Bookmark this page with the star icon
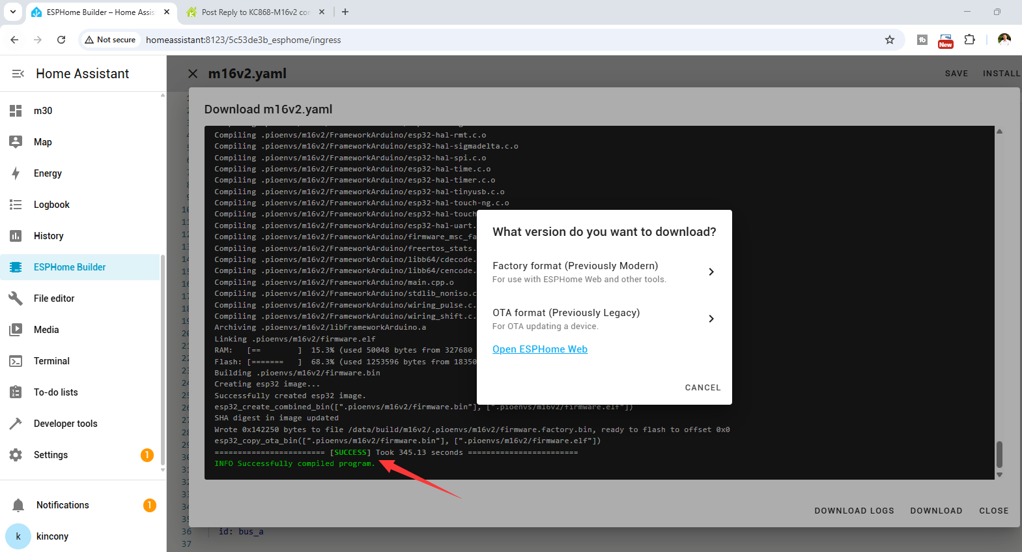The width and height of the screenshot is (1022, 552). [890, 40]
